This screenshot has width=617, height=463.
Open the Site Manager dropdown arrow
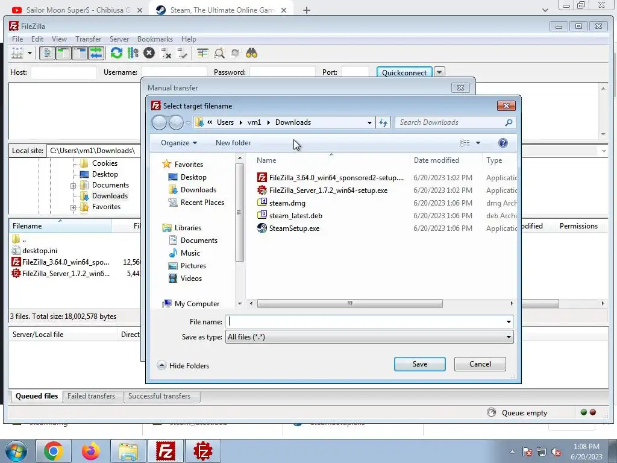[30, 53]
